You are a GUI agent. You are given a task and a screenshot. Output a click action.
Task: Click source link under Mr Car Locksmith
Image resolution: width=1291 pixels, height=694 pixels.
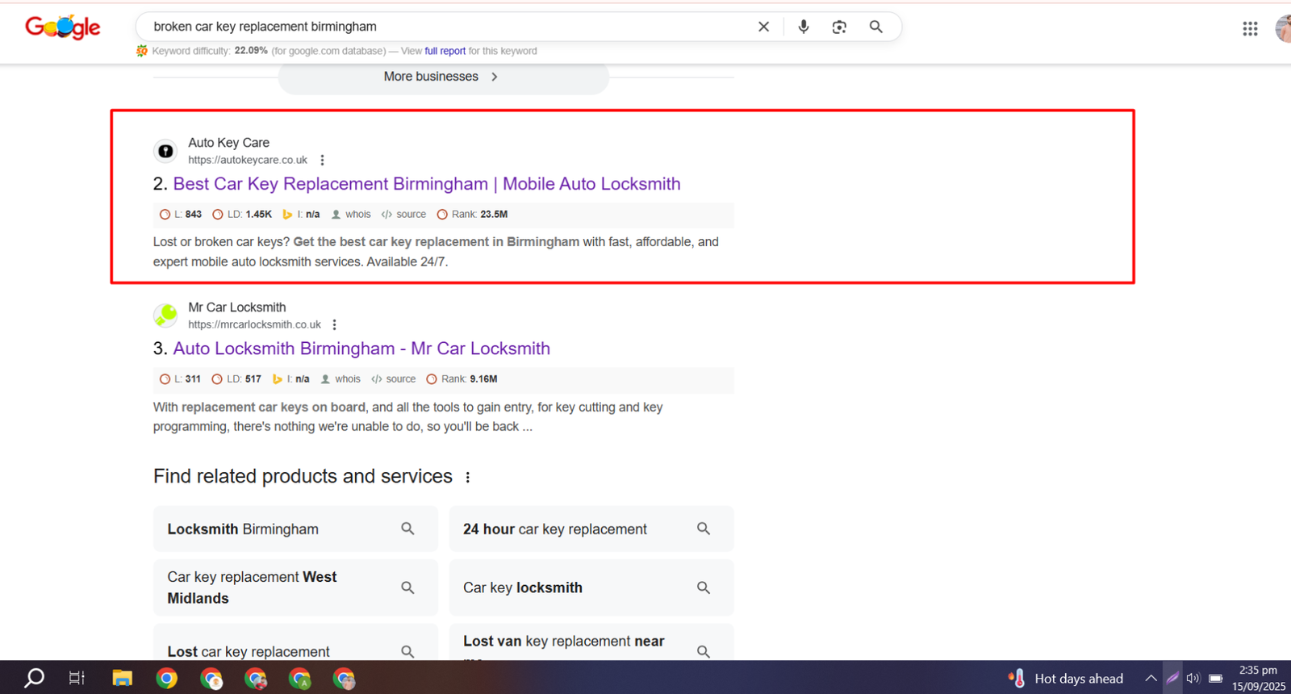click(x=400, y=379)
